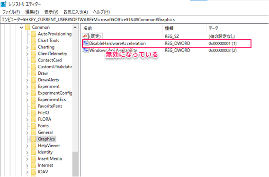Open the ヘルプ(H) menu
This screenshot has width=269, height=177.
(x=101, y=12)
